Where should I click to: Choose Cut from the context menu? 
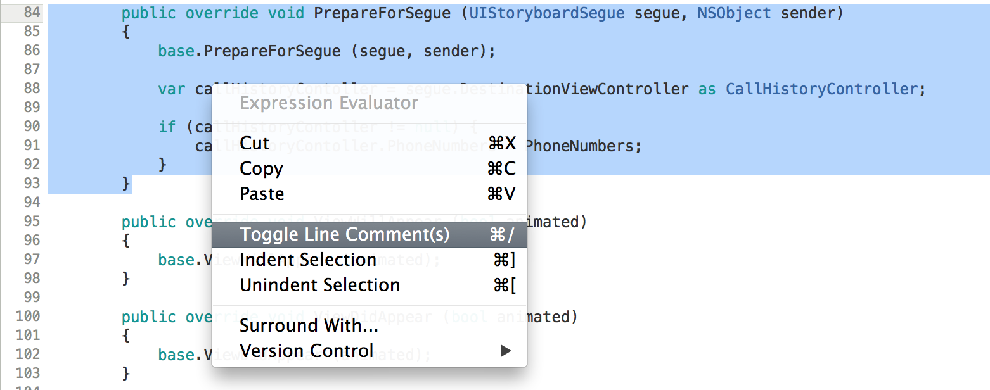click(x=255, y=143)
